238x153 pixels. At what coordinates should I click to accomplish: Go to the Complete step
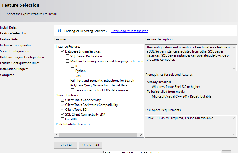pyautogui.click(x=7, y=75)
